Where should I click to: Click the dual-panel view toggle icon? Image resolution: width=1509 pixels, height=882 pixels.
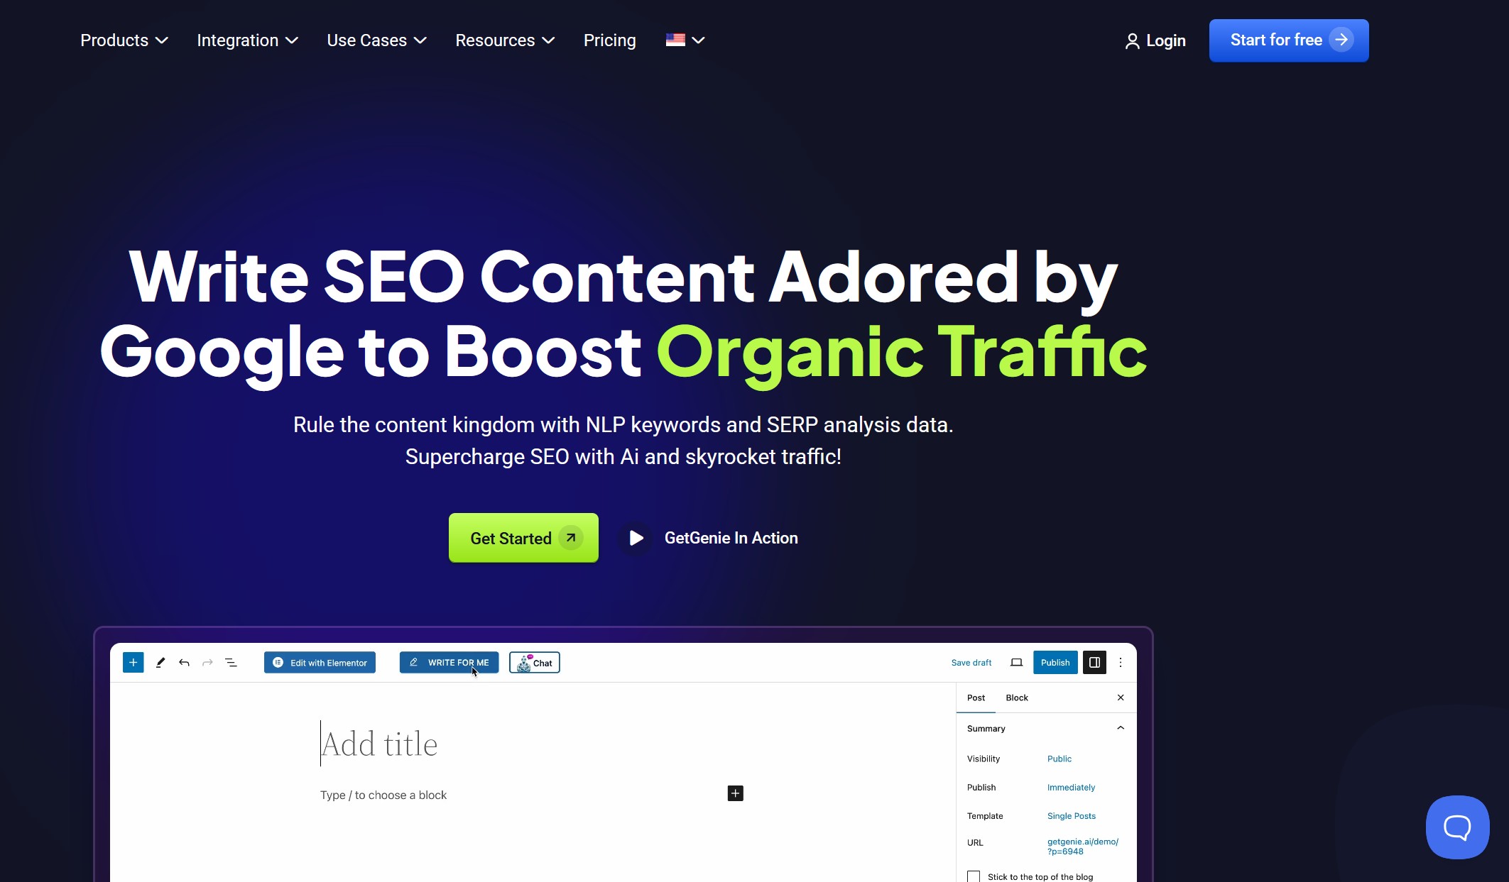[x=1093, y=663]
